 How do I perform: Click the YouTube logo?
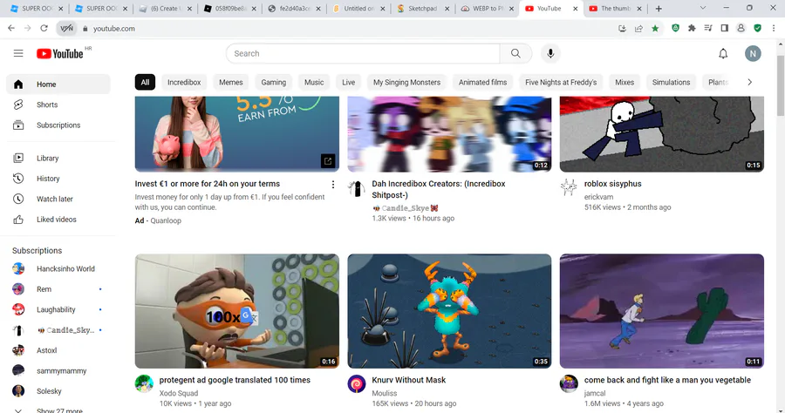coord(60,53)
